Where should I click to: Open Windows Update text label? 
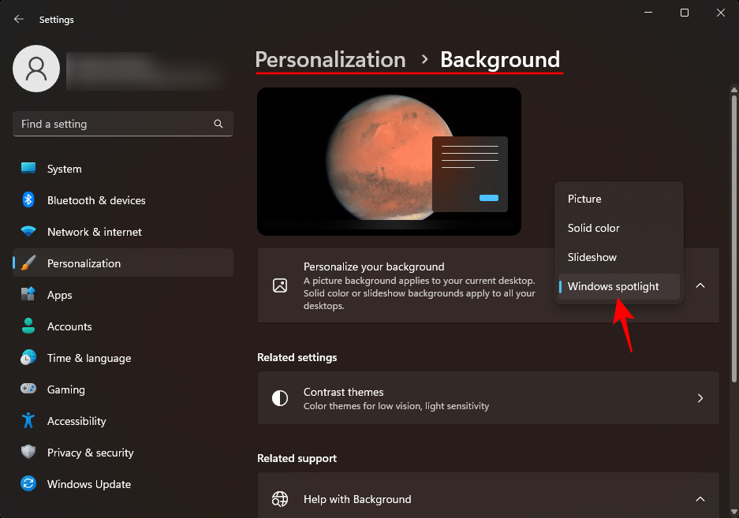click(89, 484)
